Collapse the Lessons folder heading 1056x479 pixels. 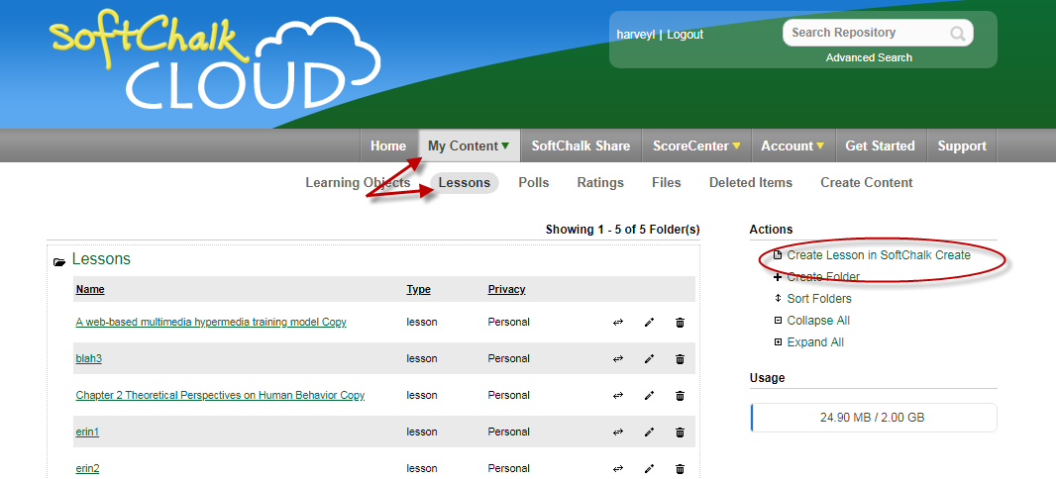click(x=101, y=259)
